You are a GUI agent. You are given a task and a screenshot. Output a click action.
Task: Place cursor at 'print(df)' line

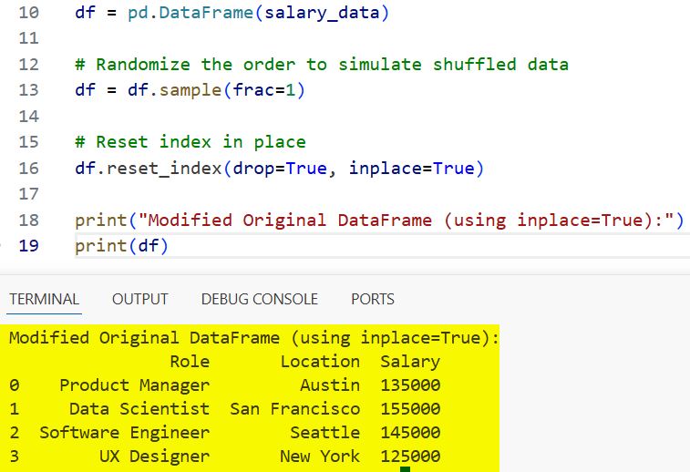pos(121,245)
